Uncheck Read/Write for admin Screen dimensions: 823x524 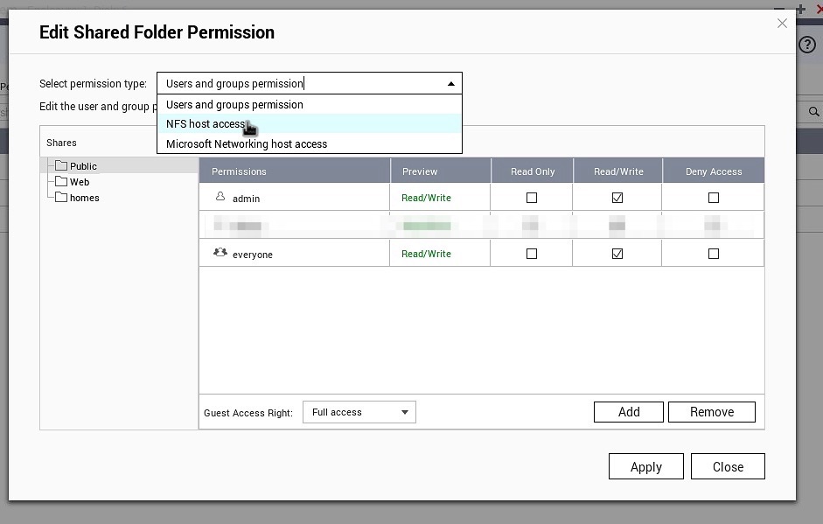[x=617, y=198]
